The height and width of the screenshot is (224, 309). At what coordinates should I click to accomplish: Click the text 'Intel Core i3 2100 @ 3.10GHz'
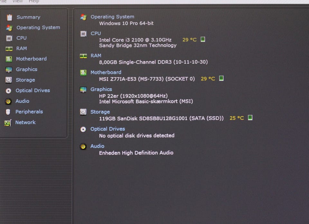click(135, 40)
